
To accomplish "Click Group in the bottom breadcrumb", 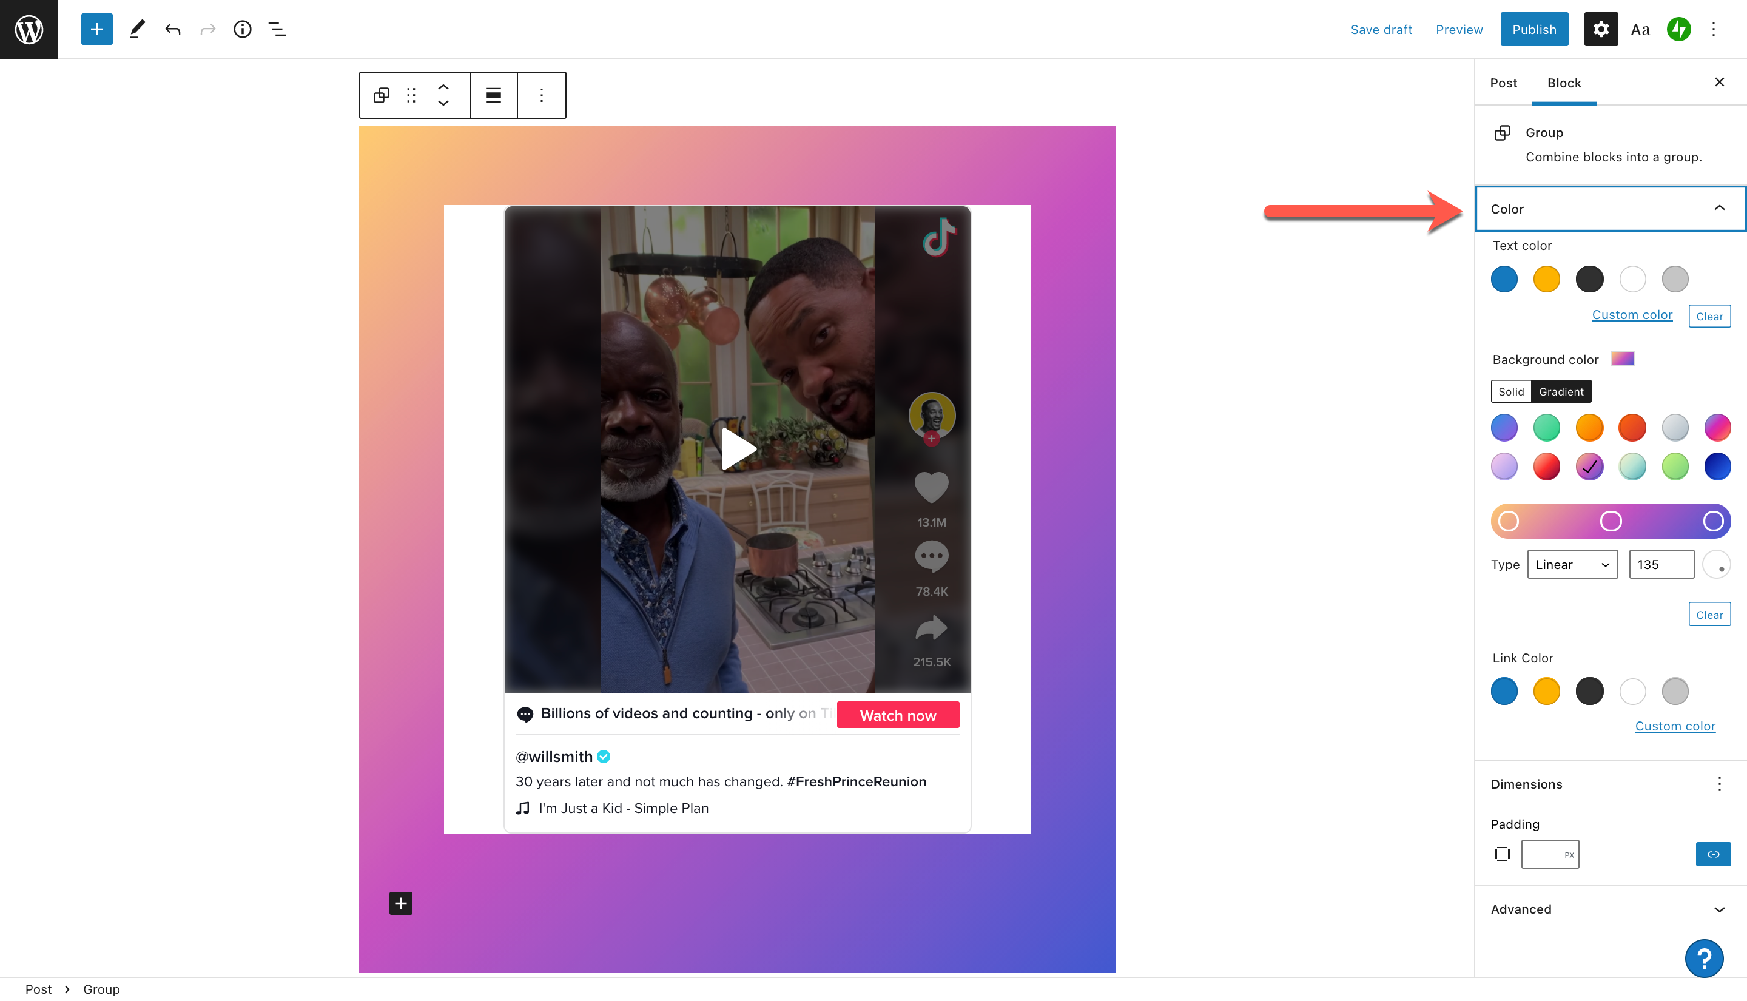I will click(102, 989).
